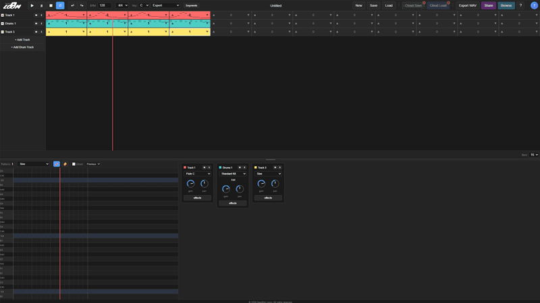This screenshot has width=540, height=303.
Task: Click the Track 1 mixer gain knob
Action: [x=190, y=184]
